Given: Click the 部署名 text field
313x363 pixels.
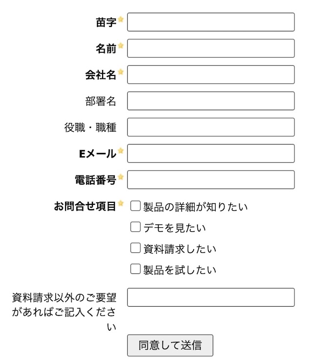Looking at the screenshot, I should [211, 101].
